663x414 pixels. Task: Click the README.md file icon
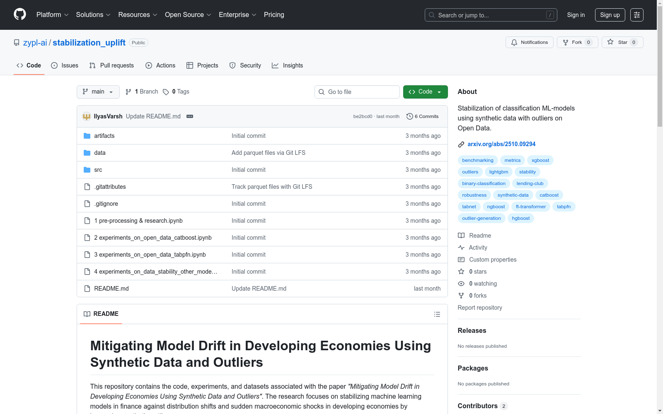[87, 289]
